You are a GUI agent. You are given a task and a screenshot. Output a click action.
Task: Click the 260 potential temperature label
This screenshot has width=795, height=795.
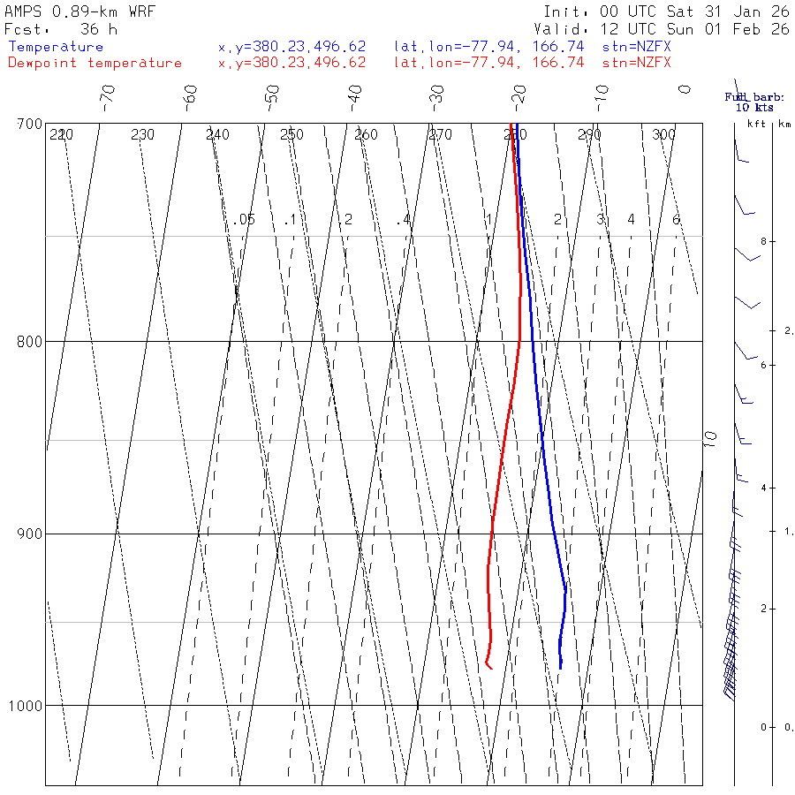pos(366,135)
